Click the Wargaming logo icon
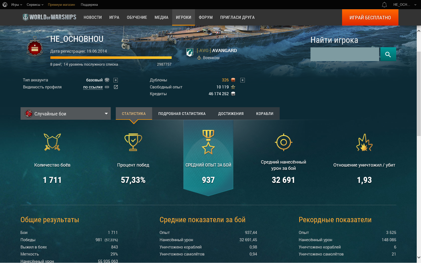 tap(5, 5)
